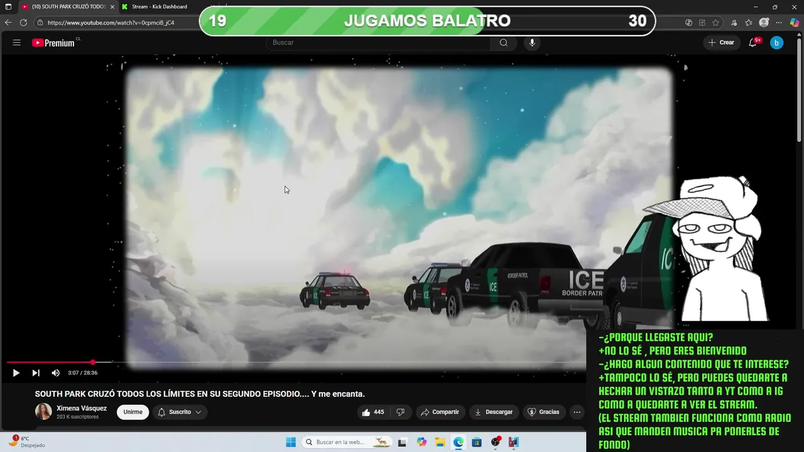The width and height of the screenshot is (804, 452).
Task: Open the last taskbar app icon
Action: [514, 442]
